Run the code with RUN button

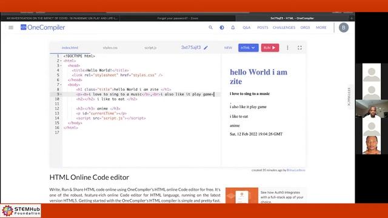[x=270, y=48]
